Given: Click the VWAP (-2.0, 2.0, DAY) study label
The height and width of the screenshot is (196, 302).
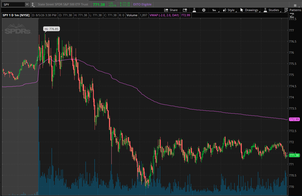Looking at the screenshot, I should pyautogui.click(x=164, y=15).
